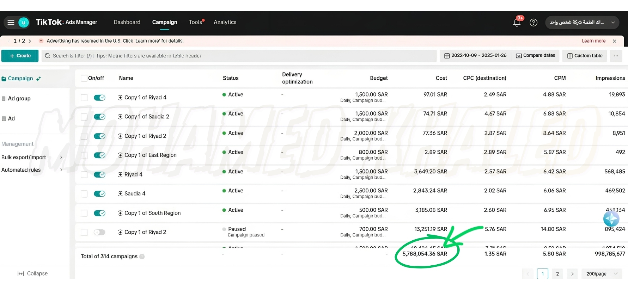Toggle off Copy 1 of Saudia 2 campaign
The width and height of the screenshot is (628, 290).
(99, 117)
